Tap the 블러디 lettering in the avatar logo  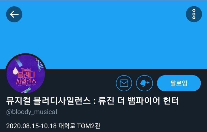[26, 75]
